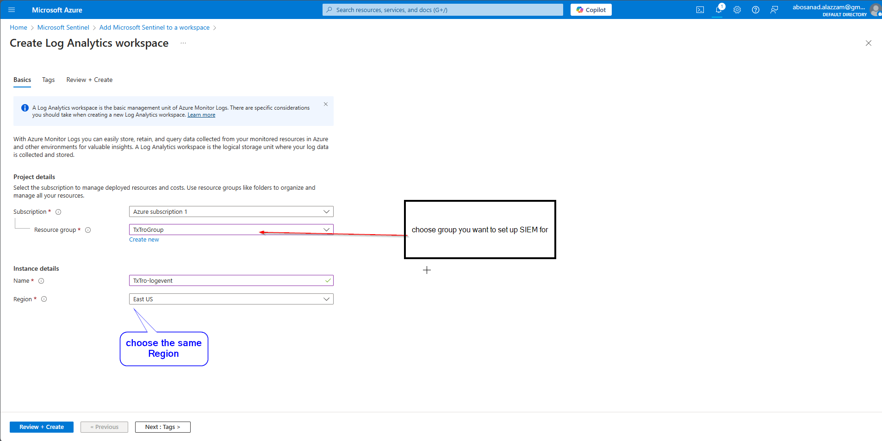Click the info icon beside Region

pyautogui.click(x=44, y=299)
